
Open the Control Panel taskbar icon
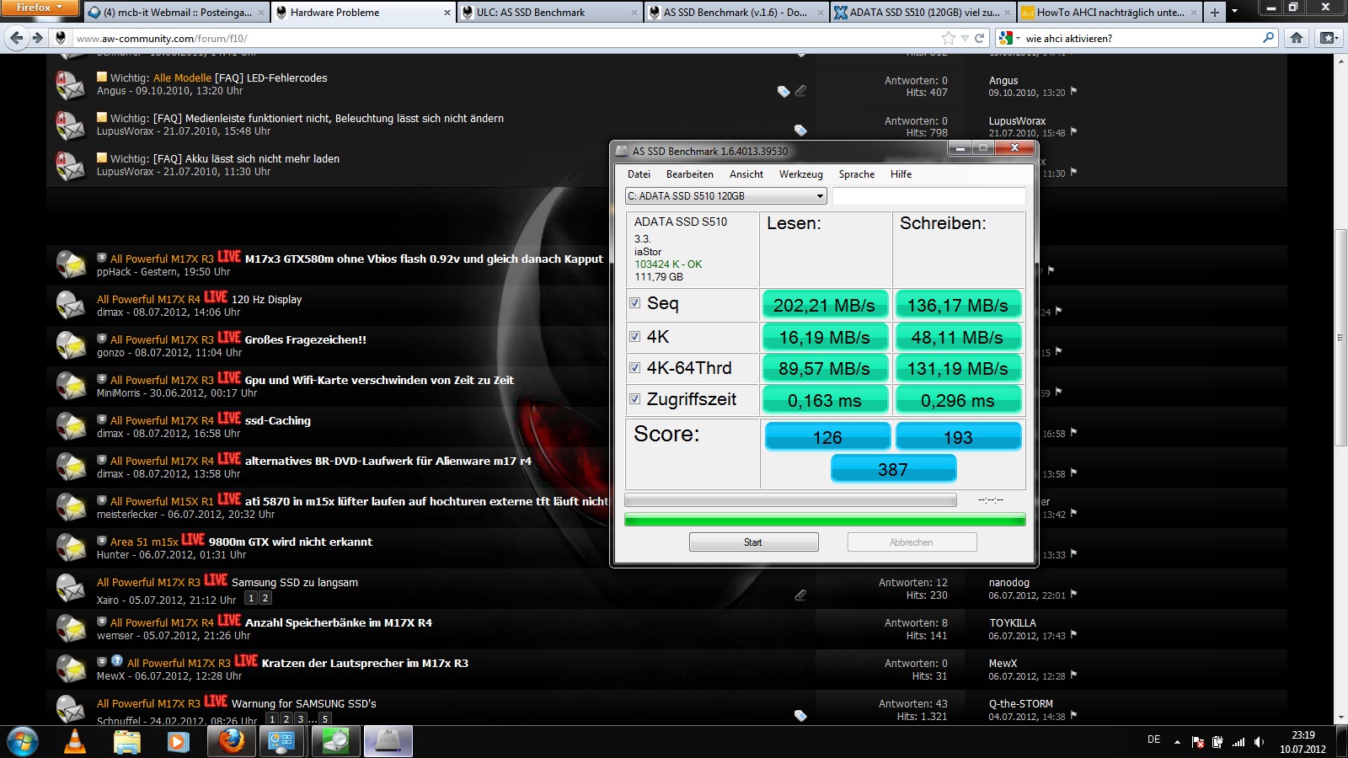click(281, 741)
